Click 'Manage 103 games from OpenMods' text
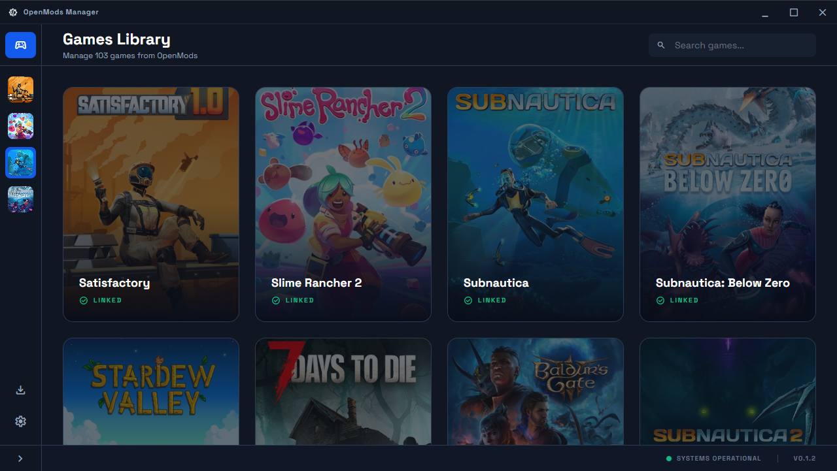Viewport: 837px width, 471px height. click(x=130, y=56)
